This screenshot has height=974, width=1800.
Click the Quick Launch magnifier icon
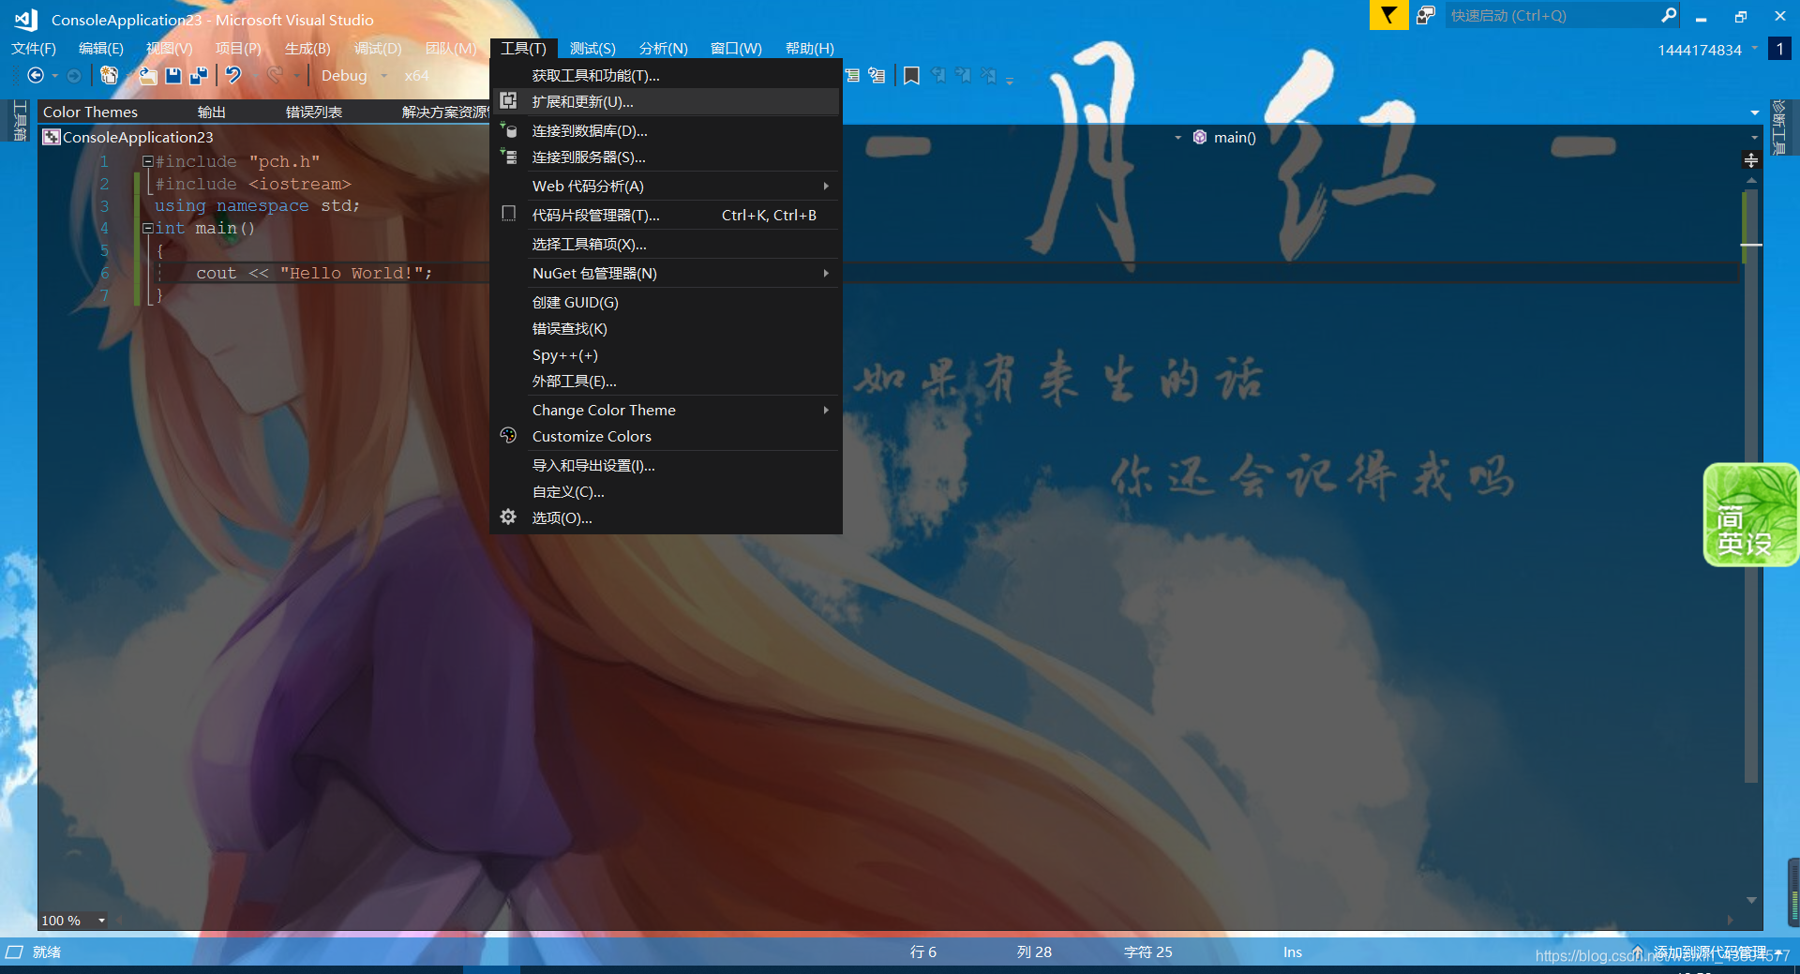pyautogui.click(x=1669, y=15)
